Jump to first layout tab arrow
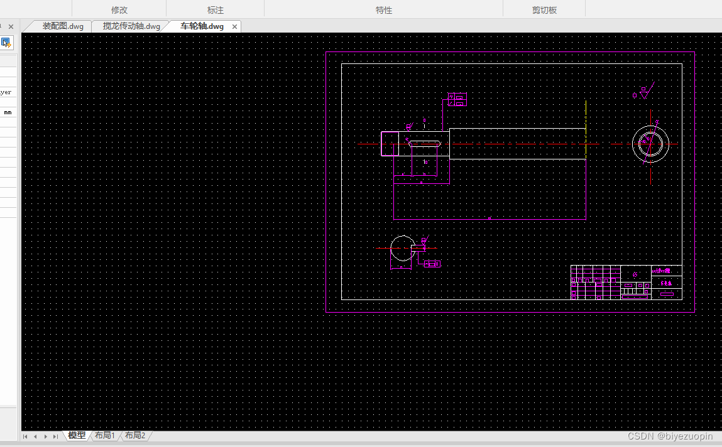The image size is (722, 447). pyautogui.click(x=25, y=436)
